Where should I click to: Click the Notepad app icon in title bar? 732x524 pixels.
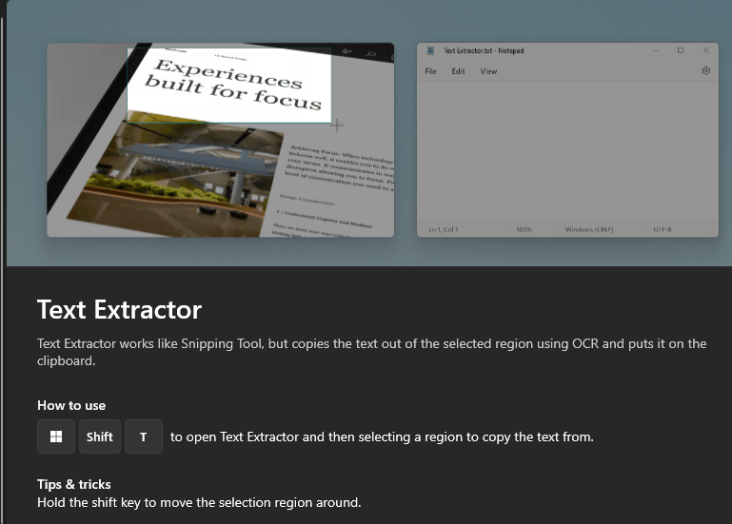click(x=430, y=50)
